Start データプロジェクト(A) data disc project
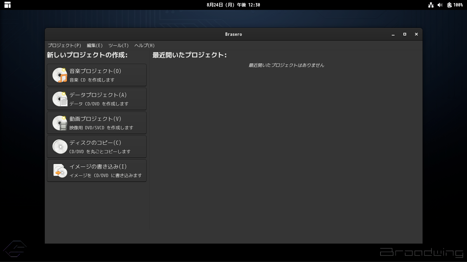The width and height of the screenshot is (467, 262). tap(97, 99)
